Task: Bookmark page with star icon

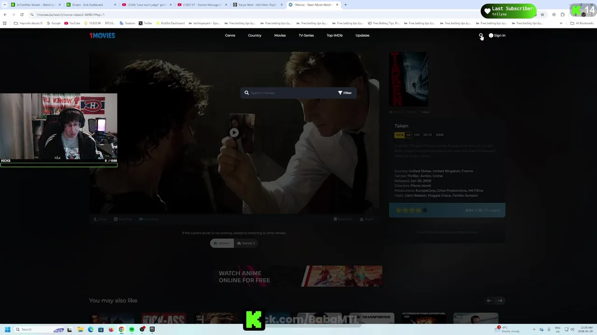Action: [542, 14]
